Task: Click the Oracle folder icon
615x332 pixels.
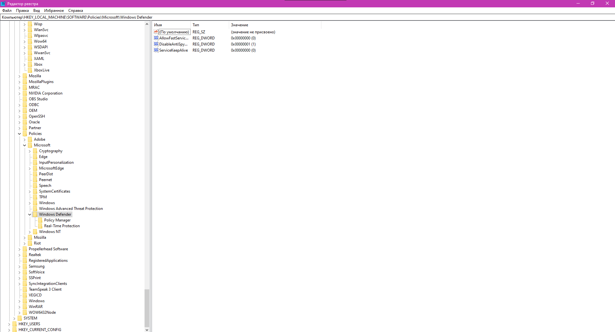Action: [25, 122]
